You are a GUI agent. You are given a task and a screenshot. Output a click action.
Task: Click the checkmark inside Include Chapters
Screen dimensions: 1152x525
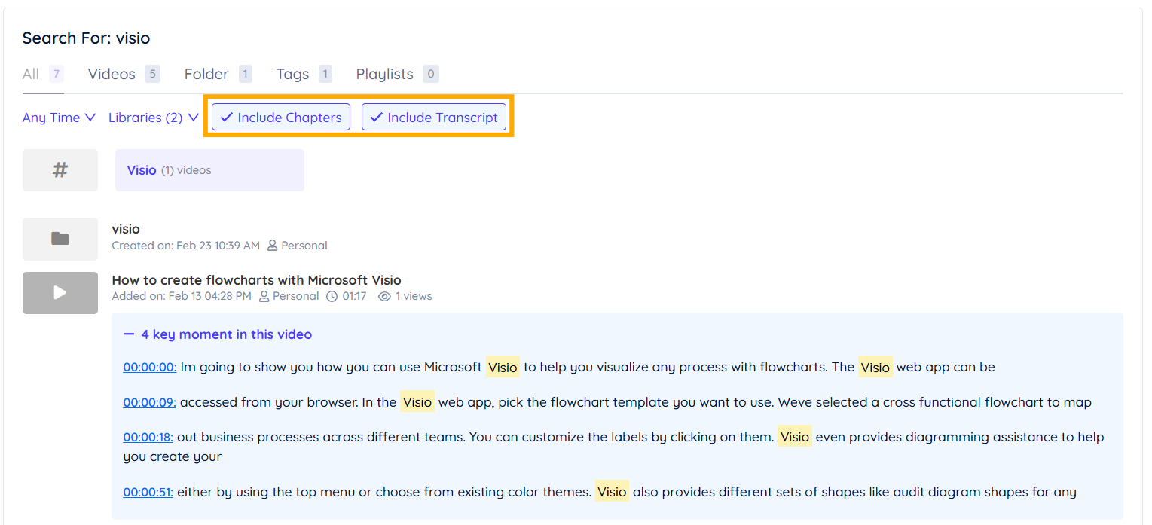click(x=225, y=117)
